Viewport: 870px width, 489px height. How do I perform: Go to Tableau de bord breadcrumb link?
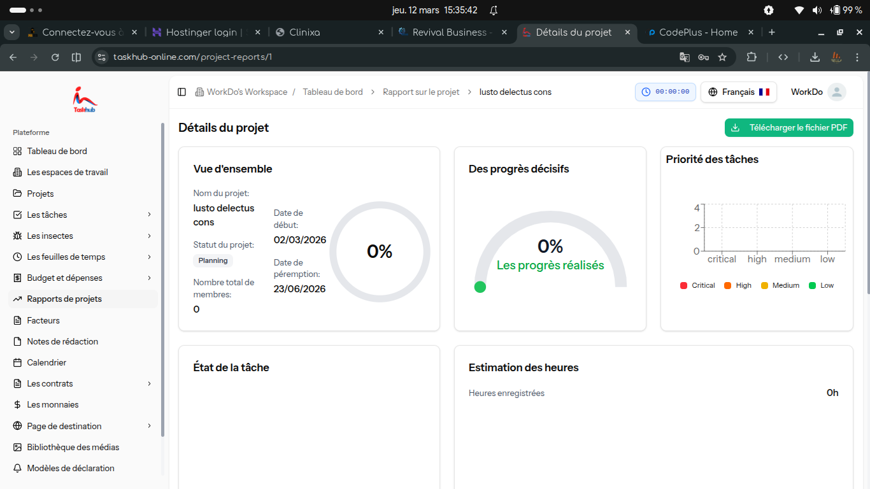point(332,92)
